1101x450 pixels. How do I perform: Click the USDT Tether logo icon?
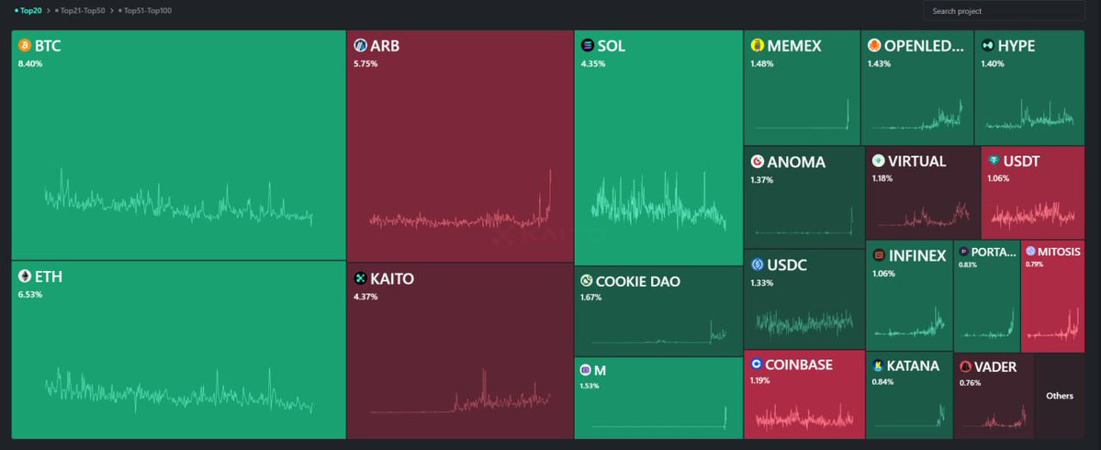(x=994, y=161)
